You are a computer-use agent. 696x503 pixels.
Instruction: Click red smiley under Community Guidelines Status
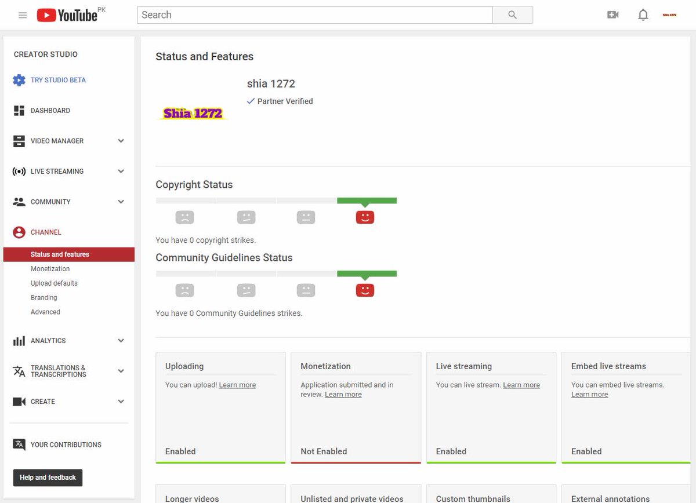coord(365,290)
